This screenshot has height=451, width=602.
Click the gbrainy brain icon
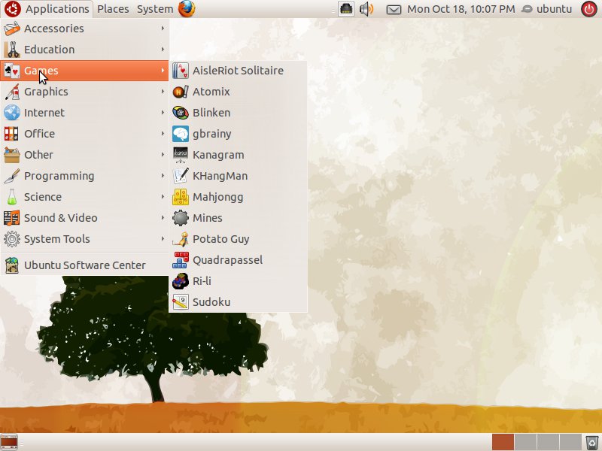[181, 134]
